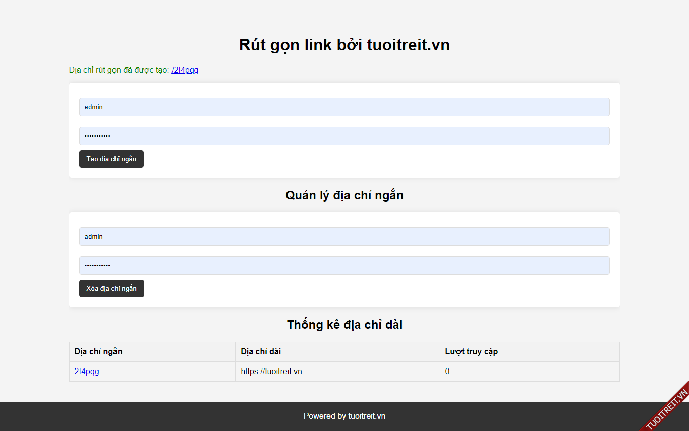Focus the masked field above the Tạo button

click(344, 136)
